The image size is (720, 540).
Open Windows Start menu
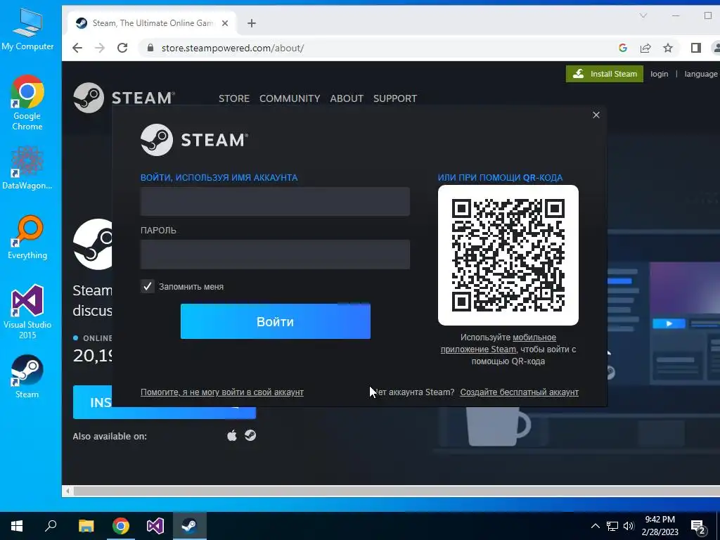17,526
